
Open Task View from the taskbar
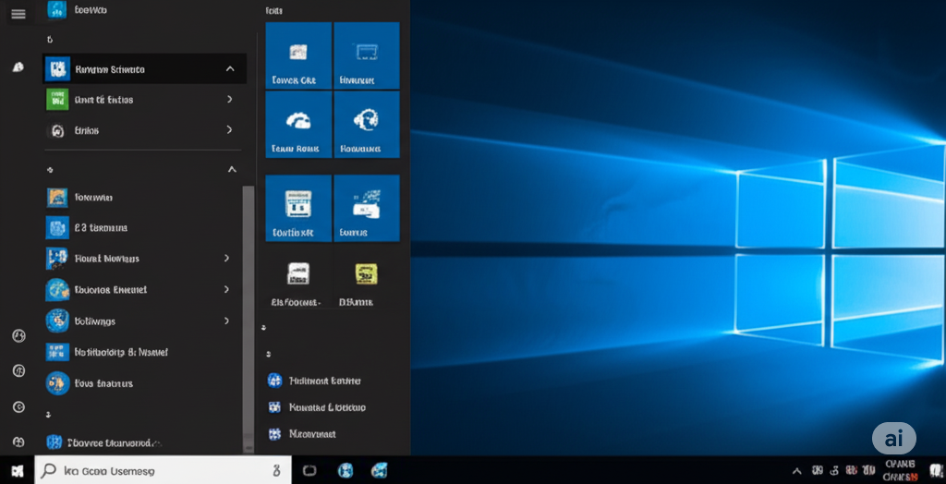pyautogui.click(x=309, y=471)
